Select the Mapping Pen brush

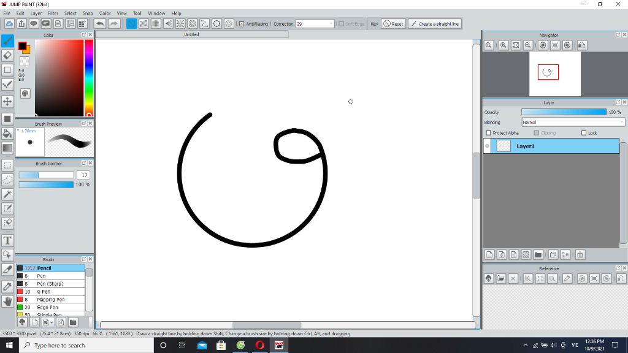[x=50, y=299]
